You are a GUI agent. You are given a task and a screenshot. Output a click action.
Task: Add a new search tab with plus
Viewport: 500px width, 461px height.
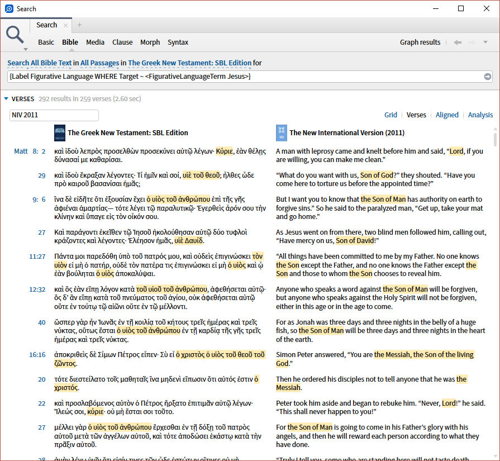(79, 25)
